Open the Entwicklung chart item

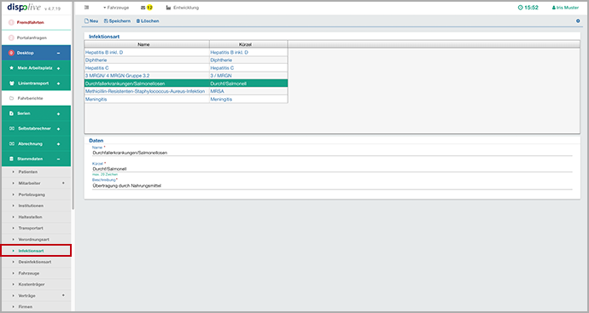(x=183, y=8)
